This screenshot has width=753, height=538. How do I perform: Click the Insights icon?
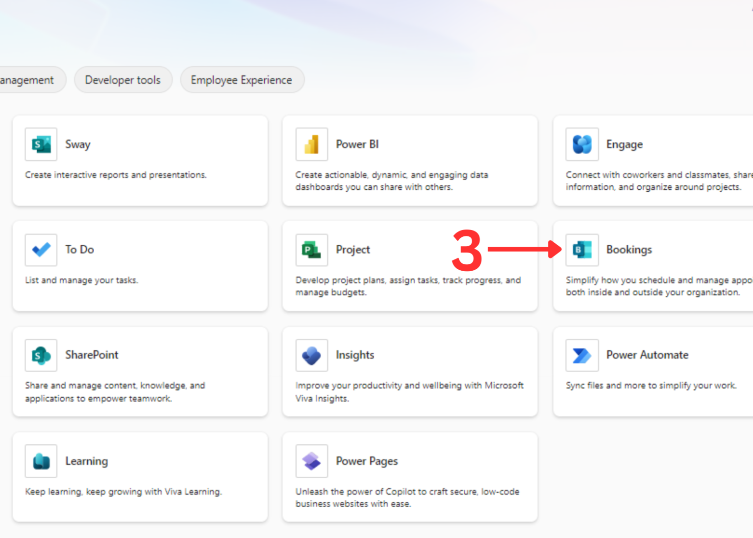[x=311, y=355]
